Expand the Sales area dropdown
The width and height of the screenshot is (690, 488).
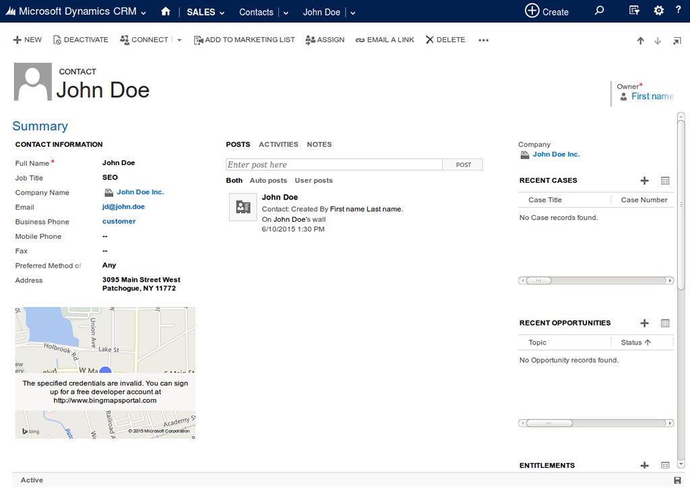(222, 13)
